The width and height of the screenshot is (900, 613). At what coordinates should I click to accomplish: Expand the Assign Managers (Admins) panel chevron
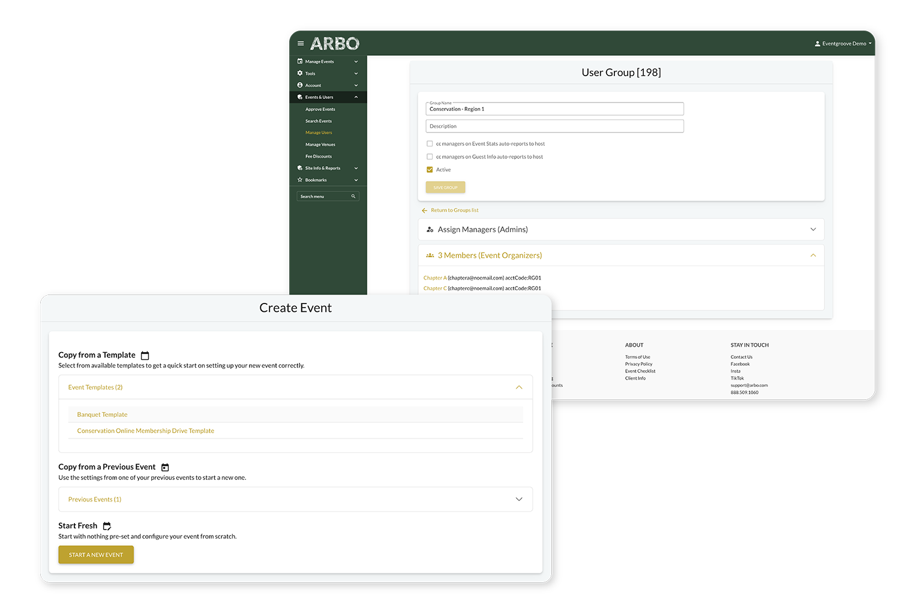coord(813,229)
